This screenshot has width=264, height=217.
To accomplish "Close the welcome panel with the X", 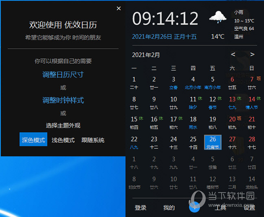I will coord(119,8).
